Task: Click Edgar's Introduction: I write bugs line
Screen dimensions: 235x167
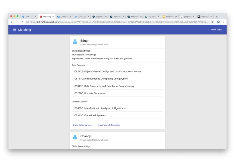Action: [84, 55]
